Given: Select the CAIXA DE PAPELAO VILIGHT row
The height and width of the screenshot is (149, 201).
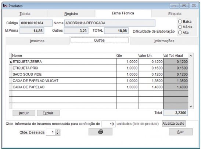Looking at the screenshot, I should pyautogui.click(x=99, y=81).
